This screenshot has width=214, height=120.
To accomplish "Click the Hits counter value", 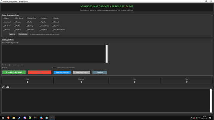I will (135, 82).
